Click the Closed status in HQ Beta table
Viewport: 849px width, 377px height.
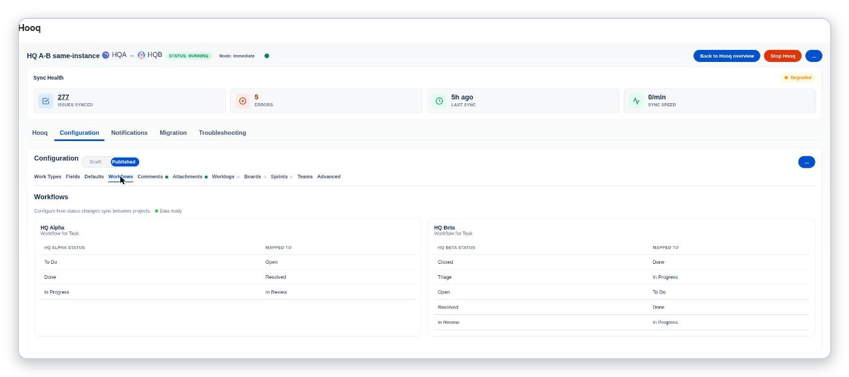[x=445, y=262]
